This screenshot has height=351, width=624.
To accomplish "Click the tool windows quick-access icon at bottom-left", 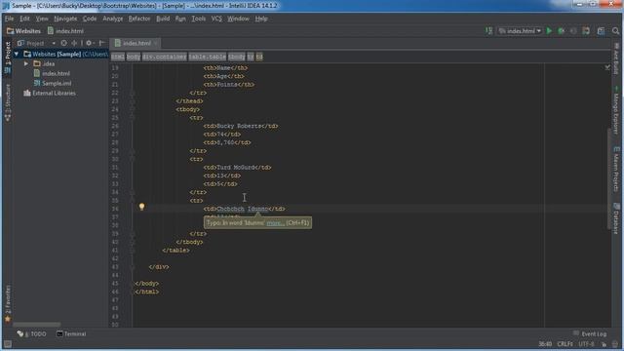I will (x=8, y=344).
